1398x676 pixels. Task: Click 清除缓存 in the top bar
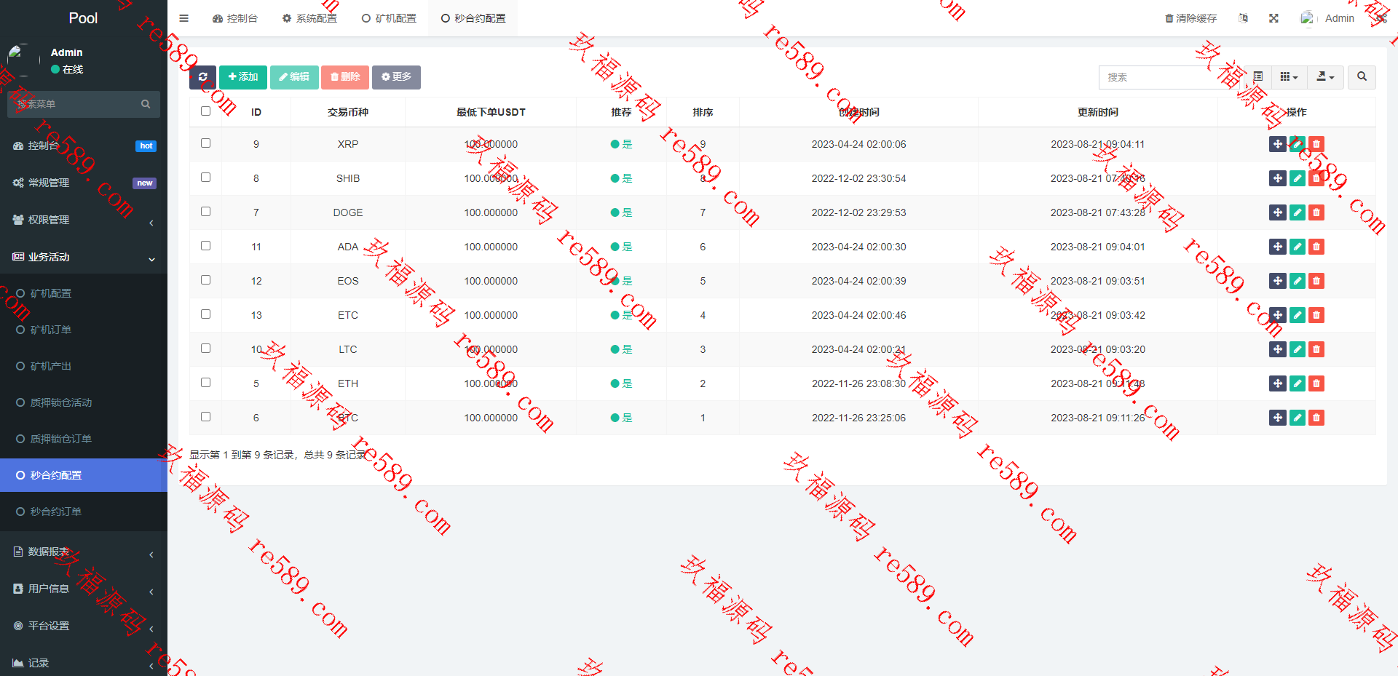[1191, 18]
